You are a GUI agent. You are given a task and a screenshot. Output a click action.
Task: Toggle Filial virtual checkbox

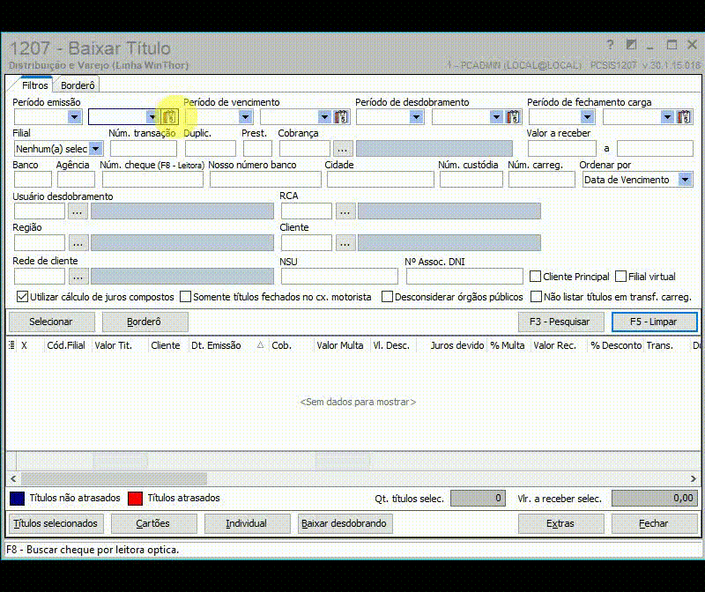pos(620,276)
